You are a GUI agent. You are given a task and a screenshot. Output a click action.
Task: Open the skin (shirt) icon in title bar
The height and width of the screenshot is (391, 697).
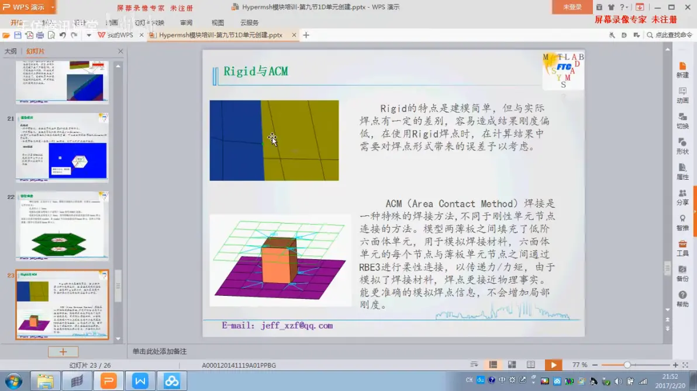[611, 7]
